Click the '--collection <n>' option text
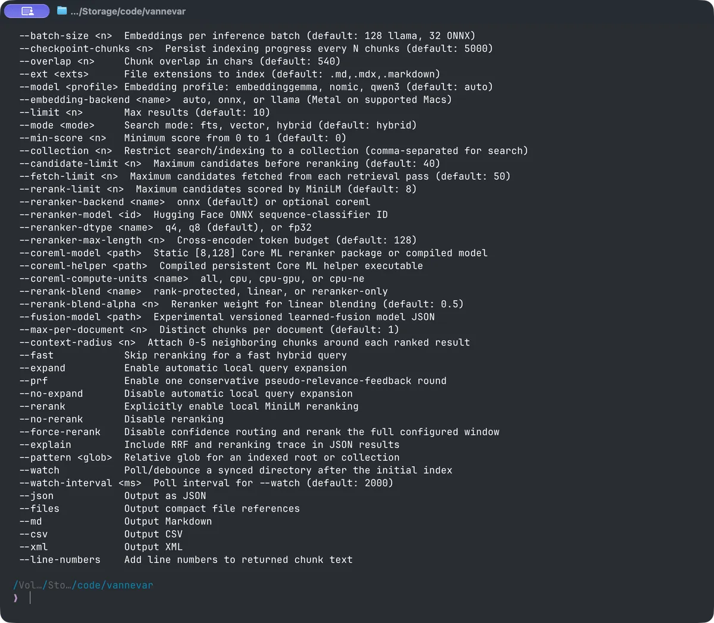The height and width of the screenshot is (623, 714). [x=65, y=151]
